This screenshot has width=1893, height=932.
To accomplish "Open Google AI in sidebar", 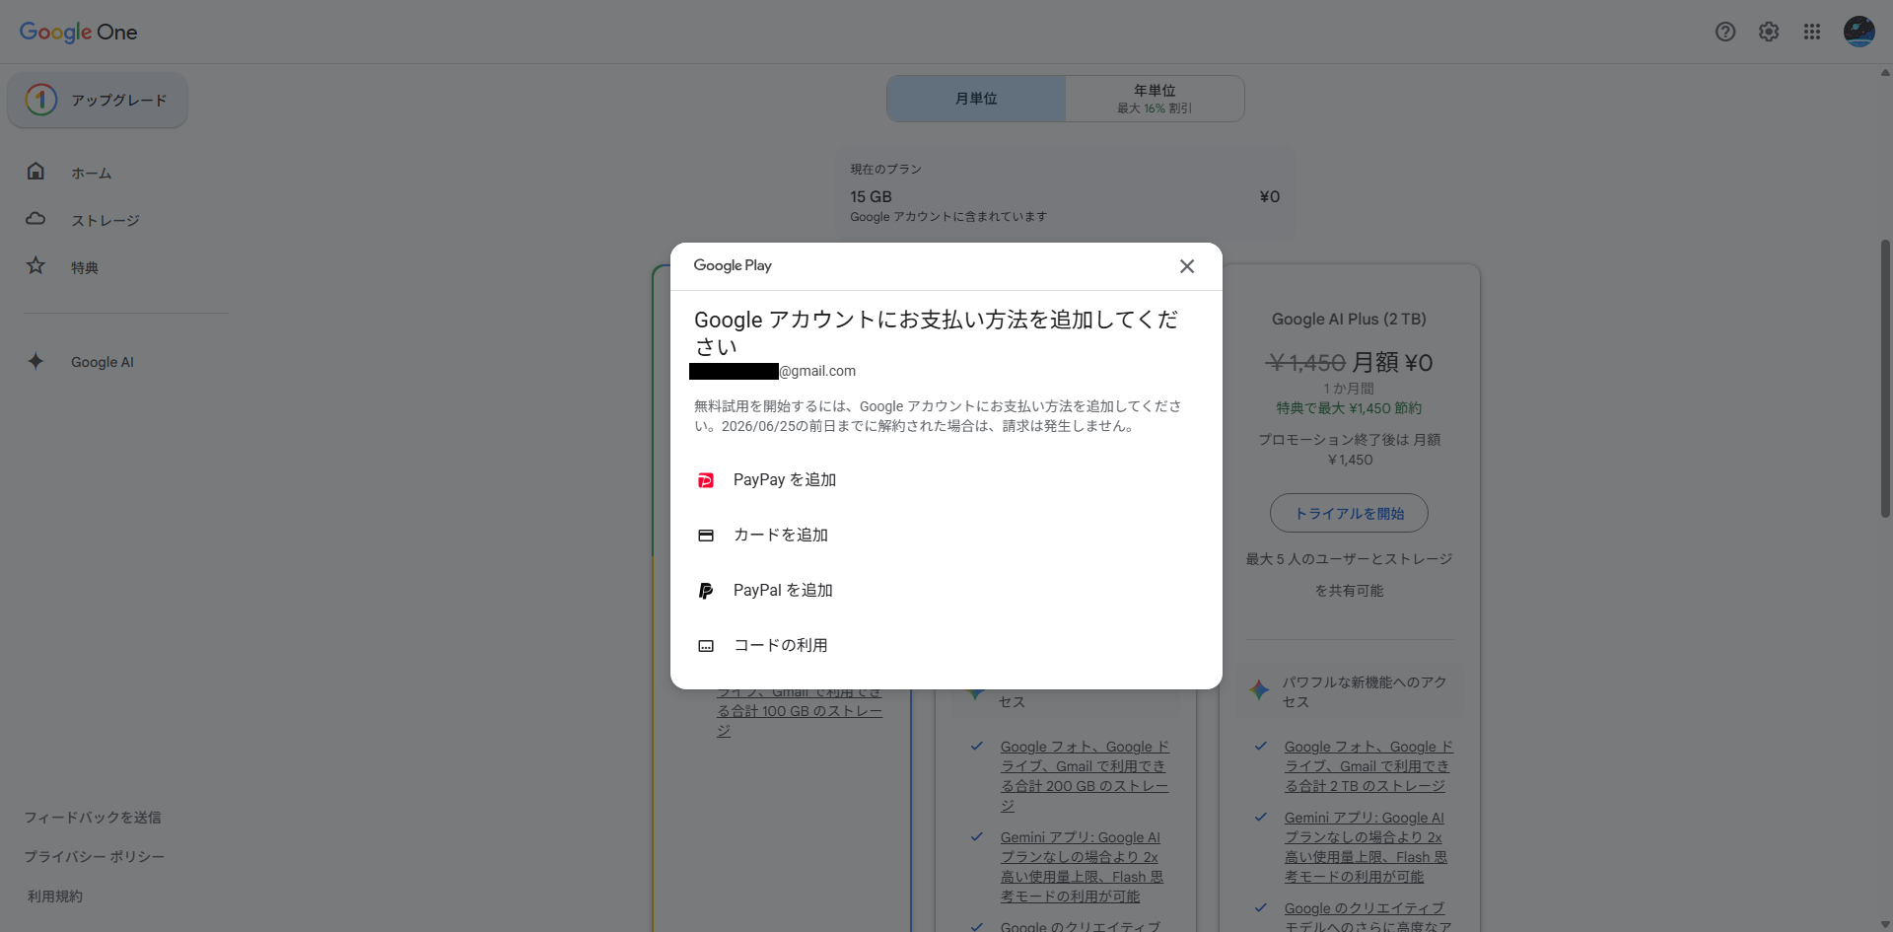I will tap(103, 362).
